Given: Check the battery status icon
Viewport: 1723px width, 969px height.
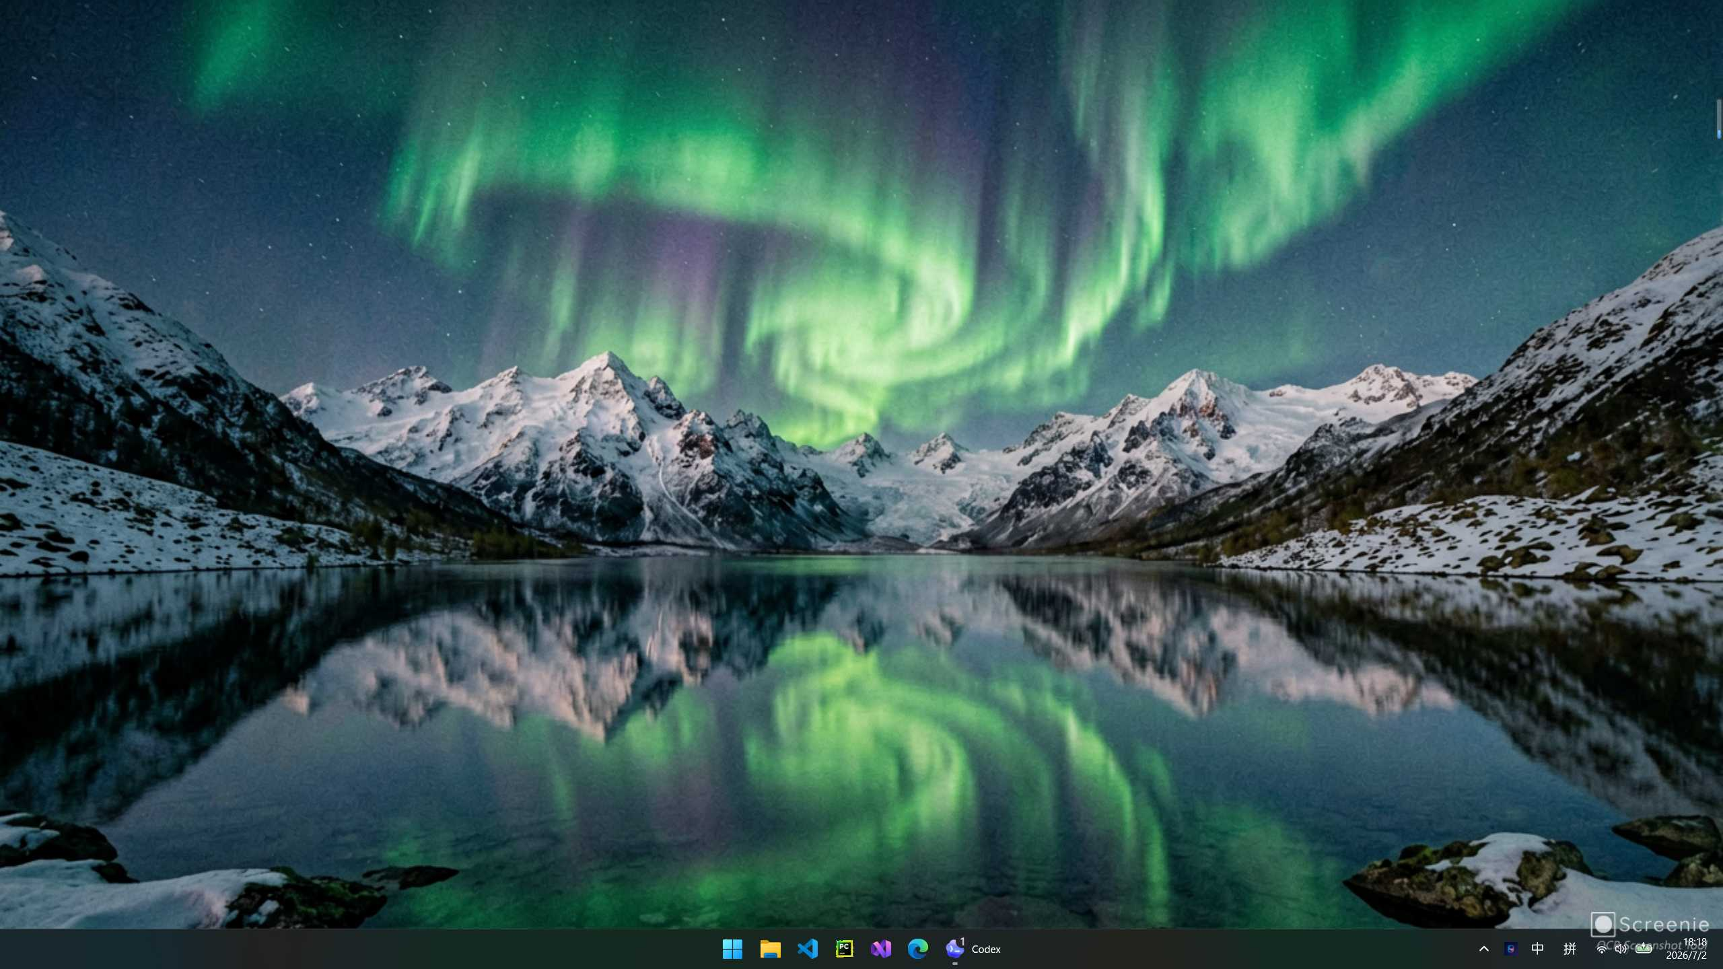Looking at the screenshot, I should [x=1644, y=948].
